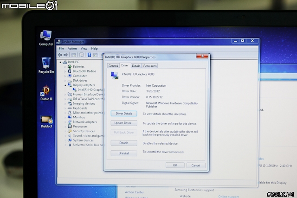Image resolution: width=297 pixels, height=198 pixels.
Task: Confirm with the OK button
Action: (175, 165)
